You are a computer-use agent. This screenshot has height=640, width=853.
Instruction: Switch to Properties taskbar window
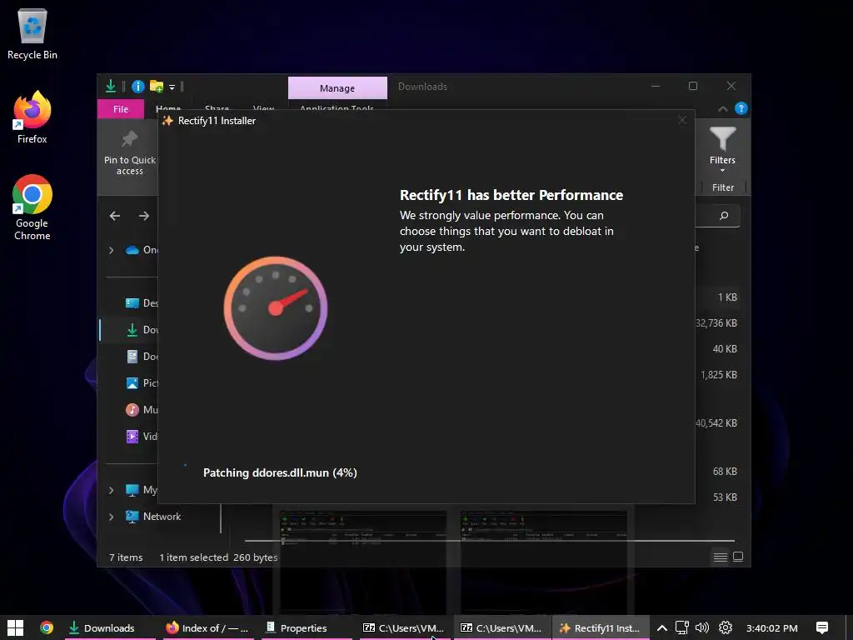click(x=307, y=628)
